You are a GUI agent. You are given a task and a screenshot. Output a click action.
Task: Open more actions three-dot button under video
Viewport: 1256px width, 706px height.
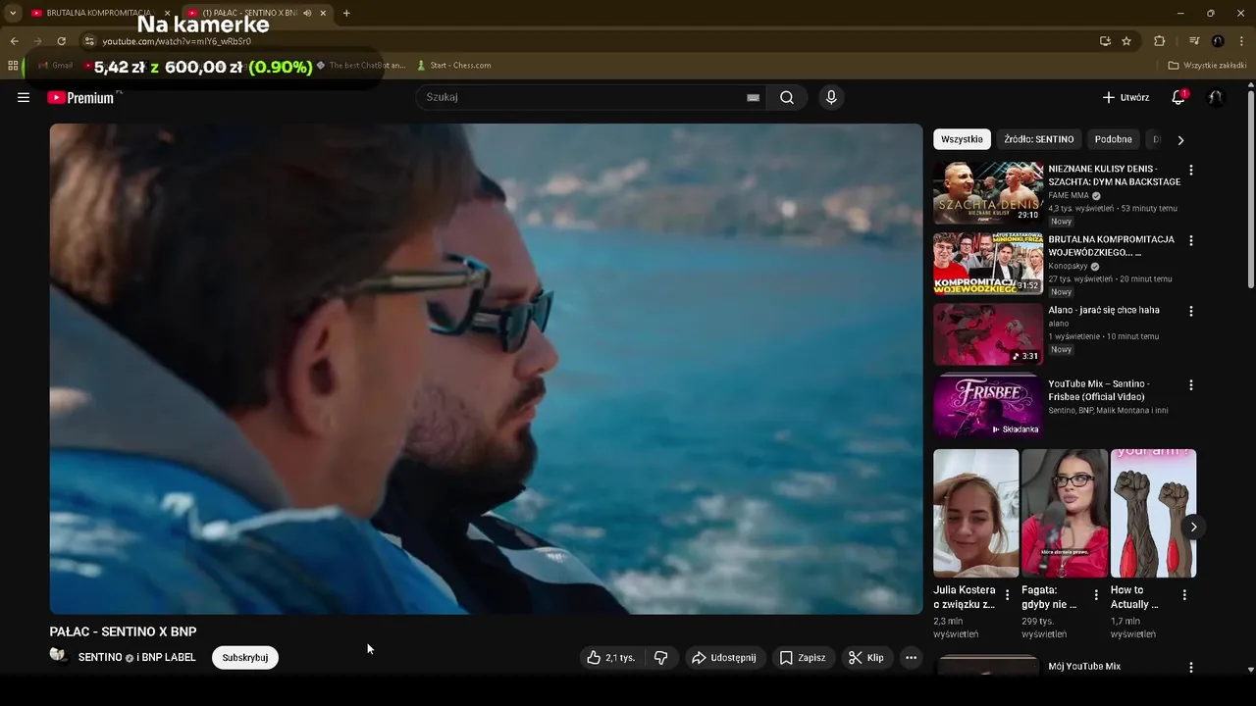tap(911, 658)
